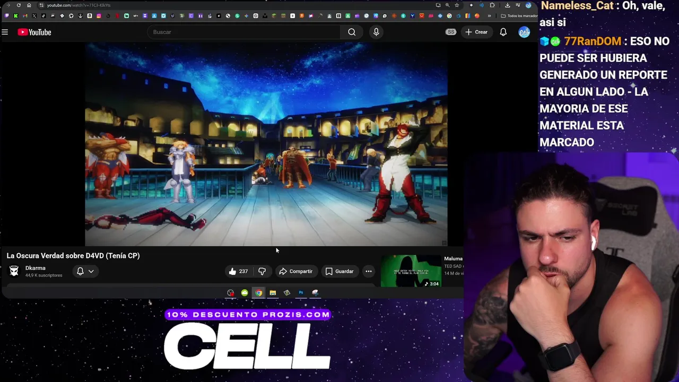Screen dimensions: 679x382
Task: Save the video with Guardar
Action: (339, 271)
